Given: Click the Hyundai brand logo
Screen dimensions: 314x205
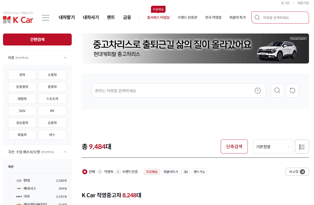Looking at the screenshot, I should (x=19, y=180).
